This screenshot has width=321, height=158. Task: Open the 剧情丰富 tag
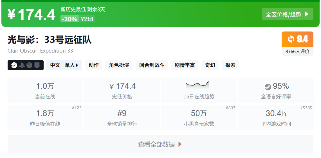click(185, 65)
